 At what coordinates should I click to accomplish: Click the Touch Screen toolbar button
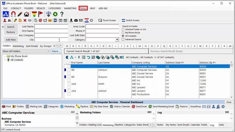(107, 21)
